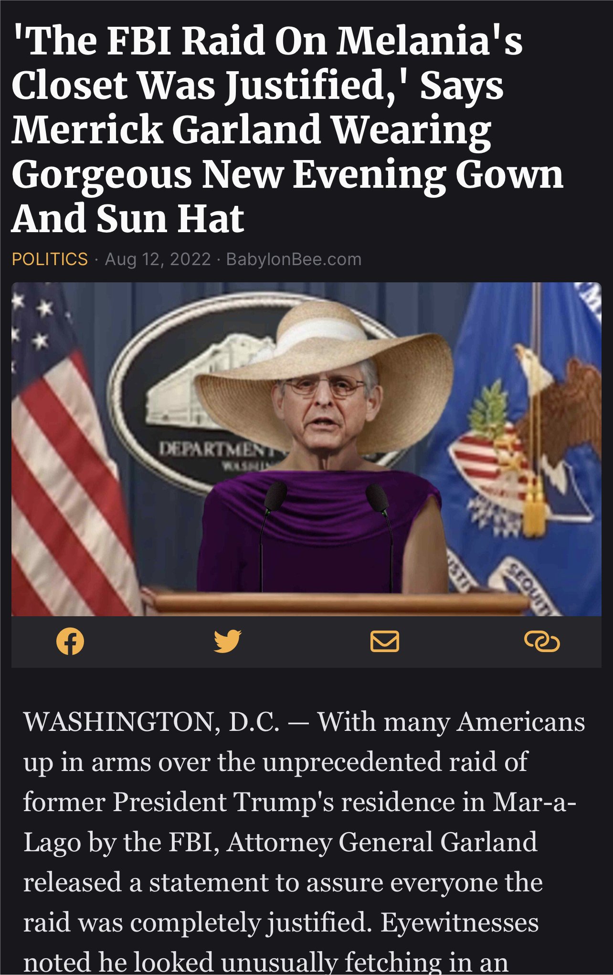Select the WASHINGTON, D.C. dateline

151,722
